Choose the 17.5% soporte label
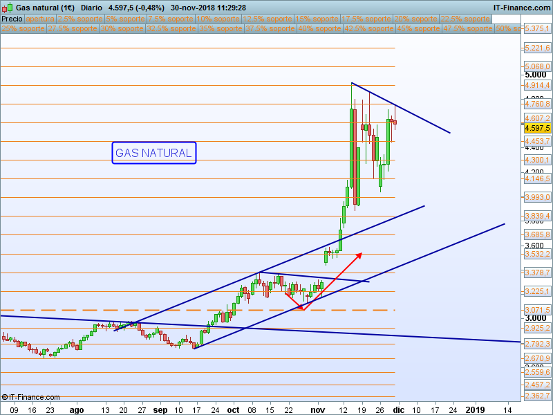 pyautogui.click(x=366, y=19)
